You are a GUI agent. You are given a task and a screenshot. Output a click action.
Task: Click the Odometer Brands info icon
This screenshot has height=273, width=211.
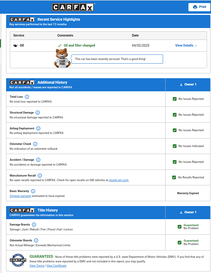pos(36,240)
